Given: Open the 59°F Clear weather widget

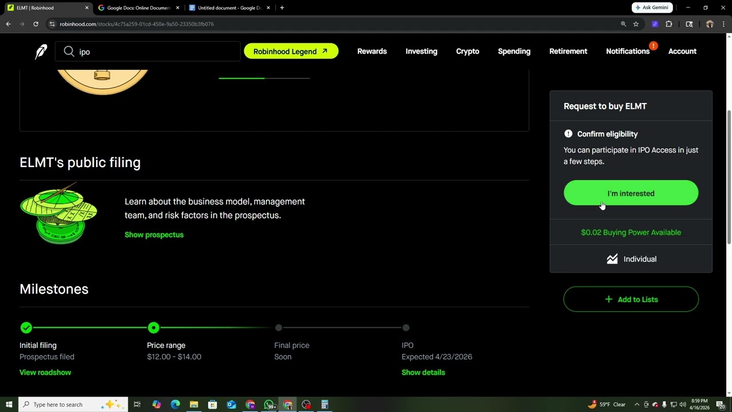Looking at the screenshot, I should click(606, 405).
